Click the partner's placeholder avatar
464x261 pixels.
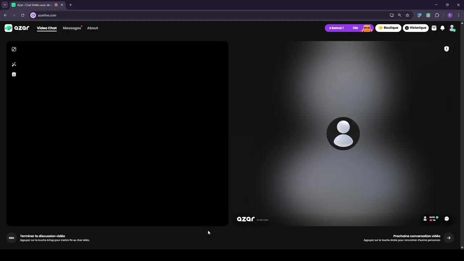point(343,133)
